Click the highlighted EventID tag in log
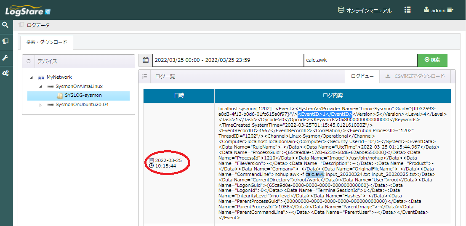The image size is (466, 226). (325, 114)
